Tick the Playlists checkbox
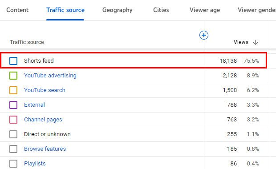 click(13, 164)
